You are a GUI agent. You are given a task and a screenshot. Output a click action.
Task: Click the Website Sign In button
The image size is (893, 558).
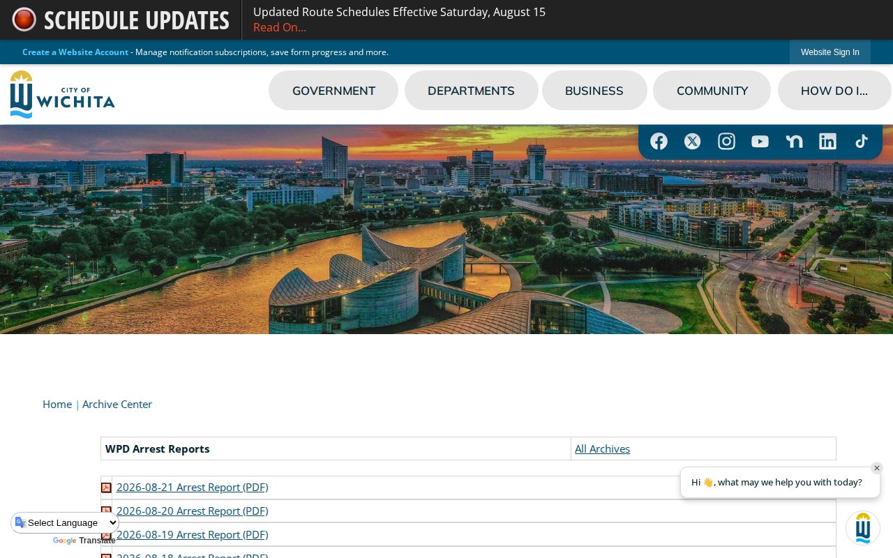coord(830,52)
